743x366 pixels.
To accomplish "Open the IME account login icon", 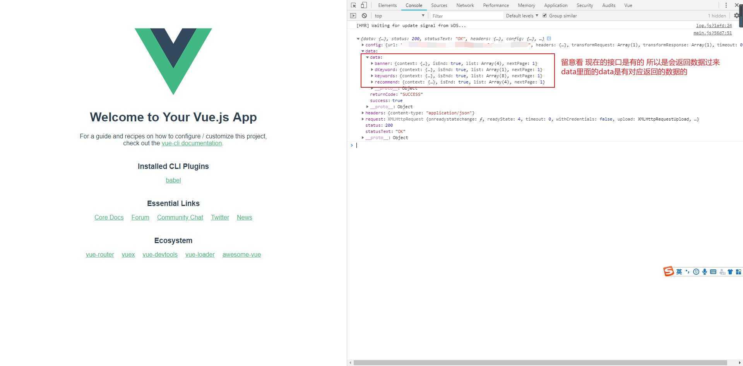I will [722, 272].
